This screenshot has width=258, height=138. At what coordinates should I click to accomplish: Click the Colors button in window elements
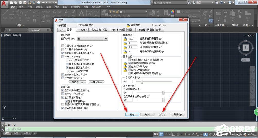coord(77,82)
